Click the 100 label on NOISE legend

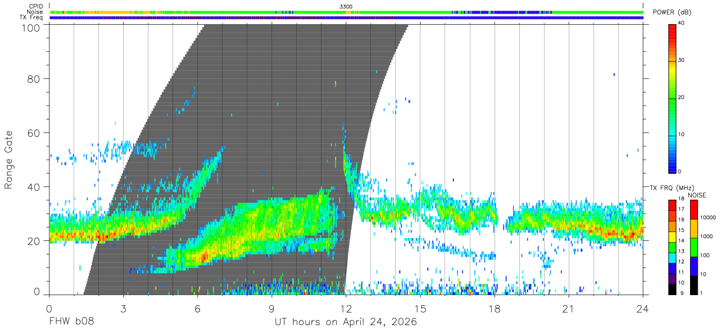point(705,255)
